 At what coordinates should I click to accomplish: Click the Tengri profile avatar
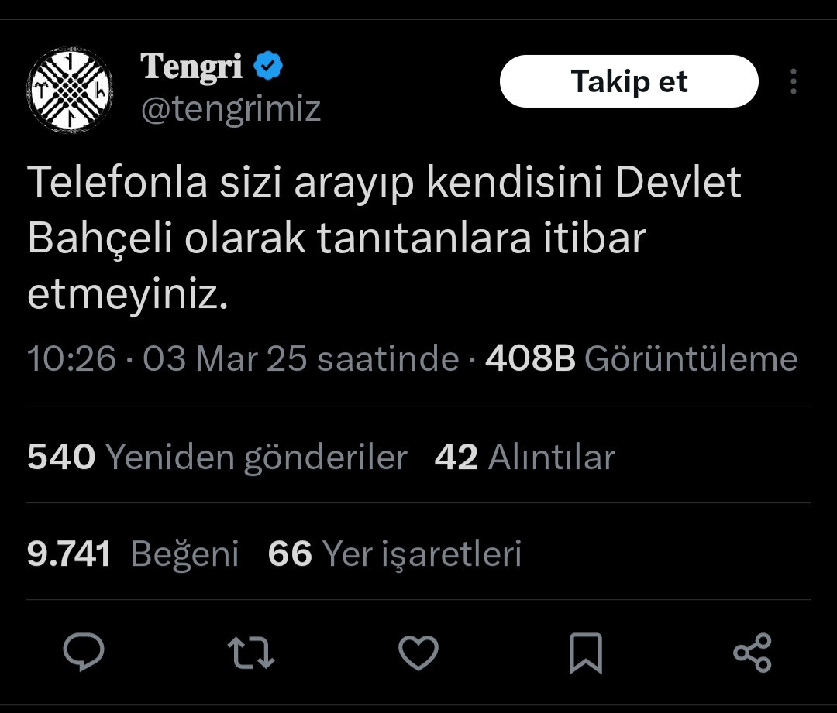pos(71,90)
